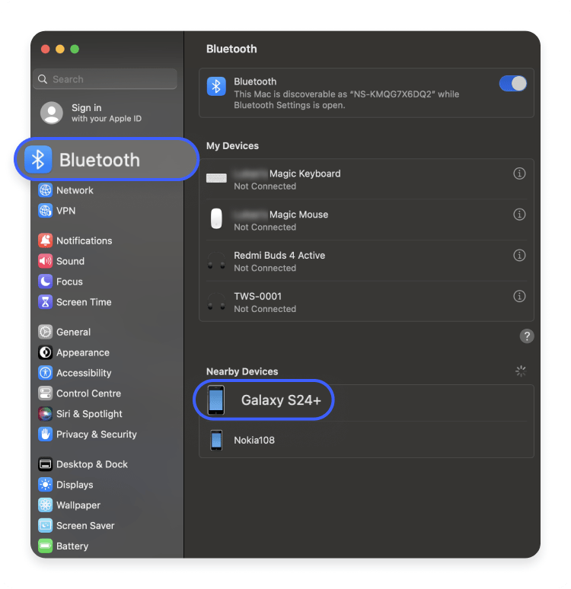Turn off the Bluetooth switch
Image resolution: width=571 pixels, height=589 pixels.
point(512,84)
